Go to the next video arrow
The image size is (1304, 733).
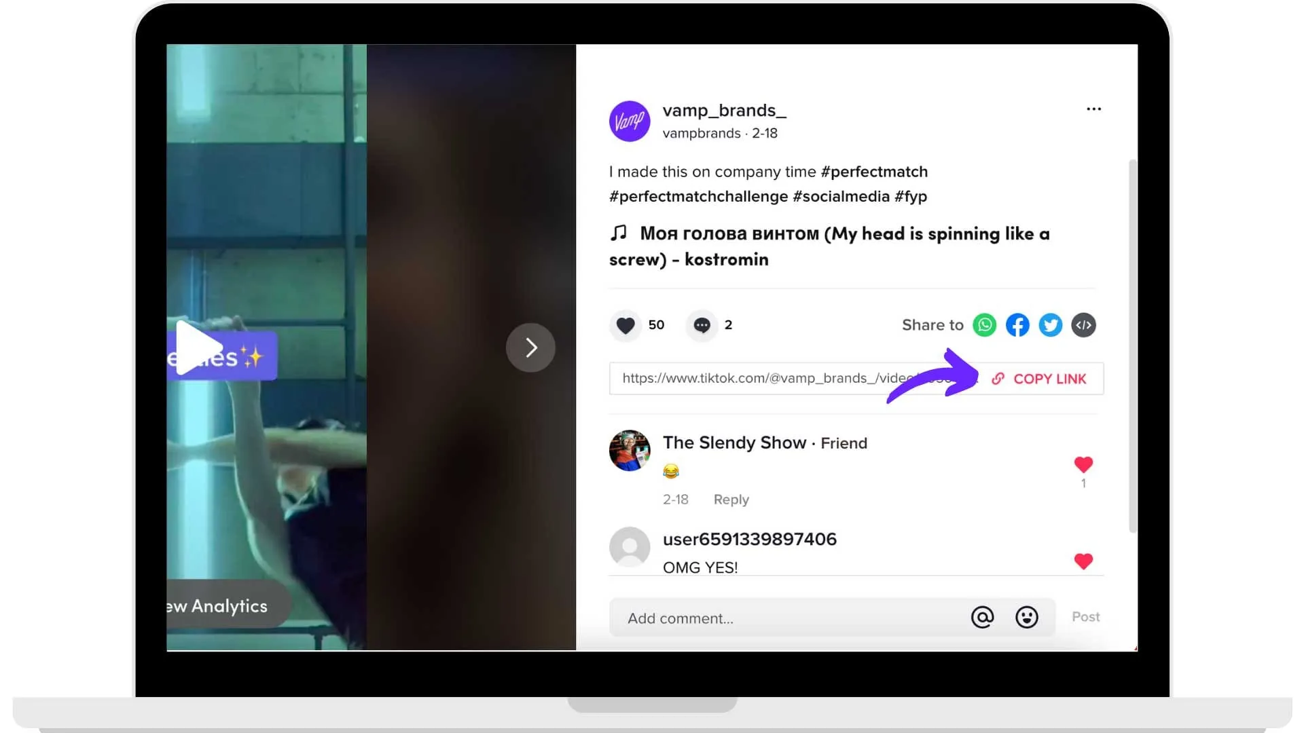pos(530,347)
